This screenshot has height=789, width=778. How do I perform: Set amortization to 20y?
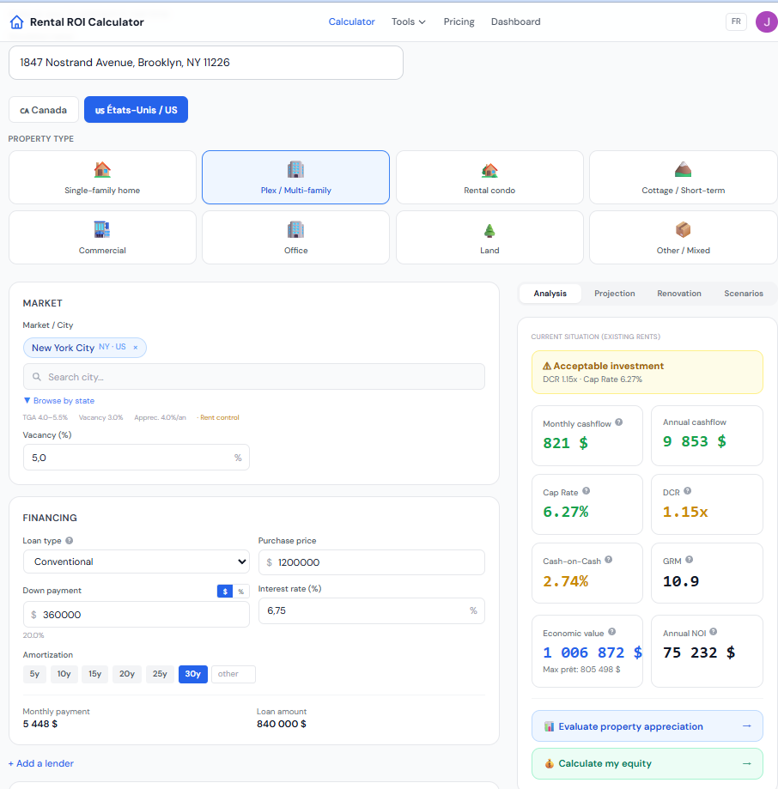[x=127, y=674]
